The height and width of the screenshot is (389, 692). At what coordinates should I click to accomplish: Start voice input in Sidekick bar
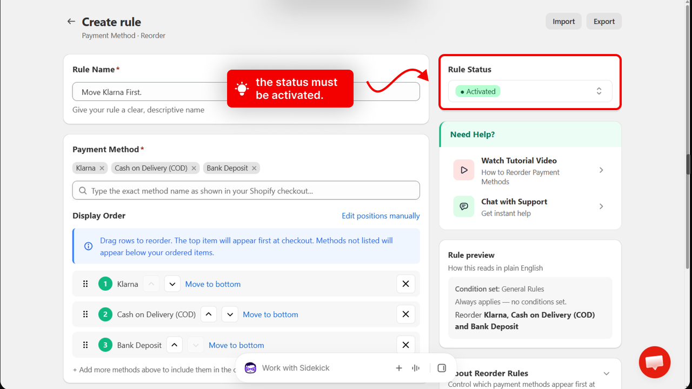click(416, 368)
